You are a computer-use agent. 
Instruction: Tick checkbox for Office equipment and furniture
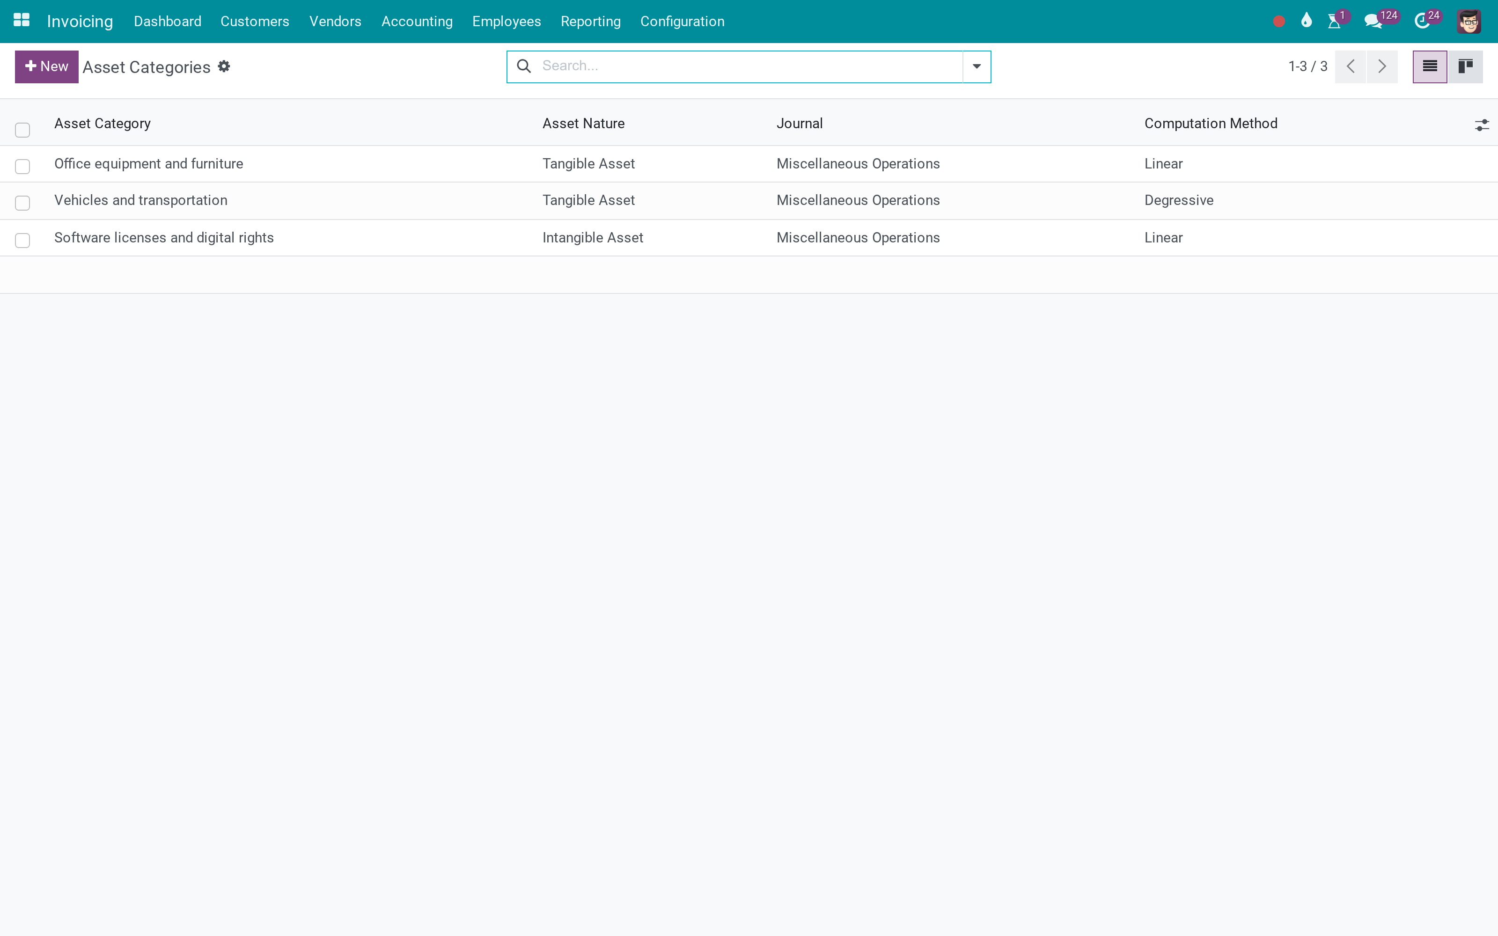(22, 166)
